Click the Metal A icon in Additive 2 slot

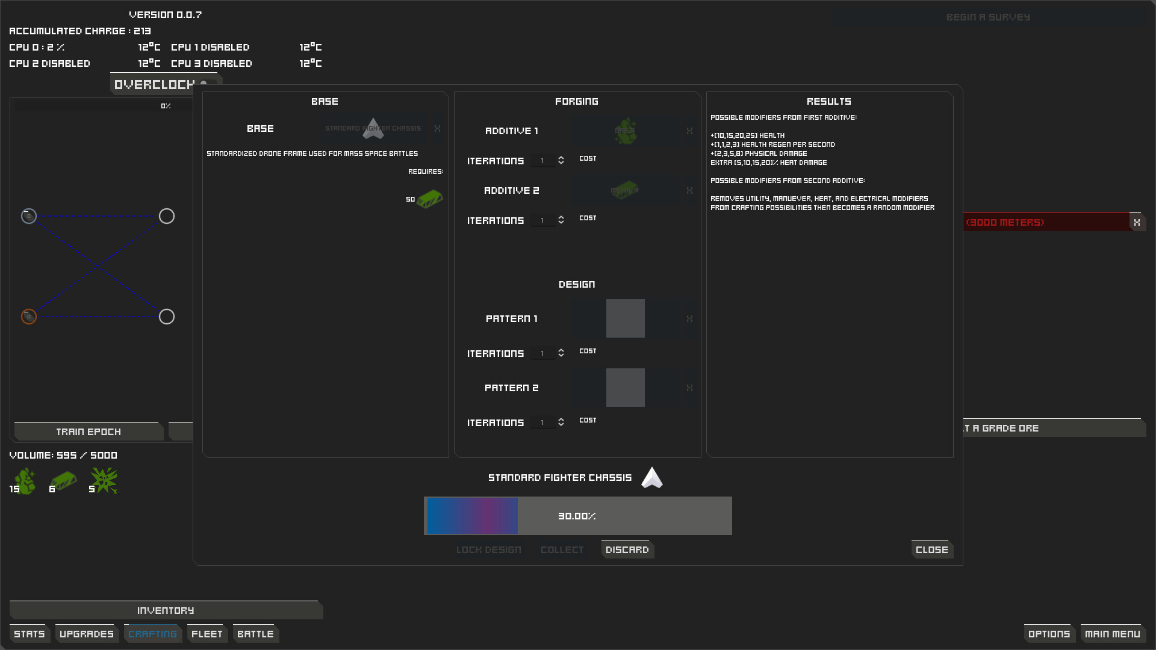tap(625, 190)
